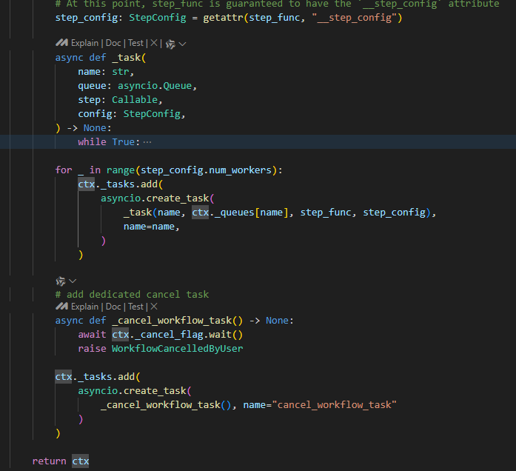Image resolution: width=516 pixels, height=471 pixels.
Task: Click asyncio.Queue in the queue parameter
Action: pyautogui.click(x=155, y=86)
